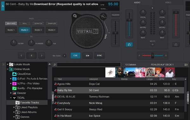Click the Liked Albums folder icon
The image size is (190, 120).
pyautogui.click(x=17, y=112)
